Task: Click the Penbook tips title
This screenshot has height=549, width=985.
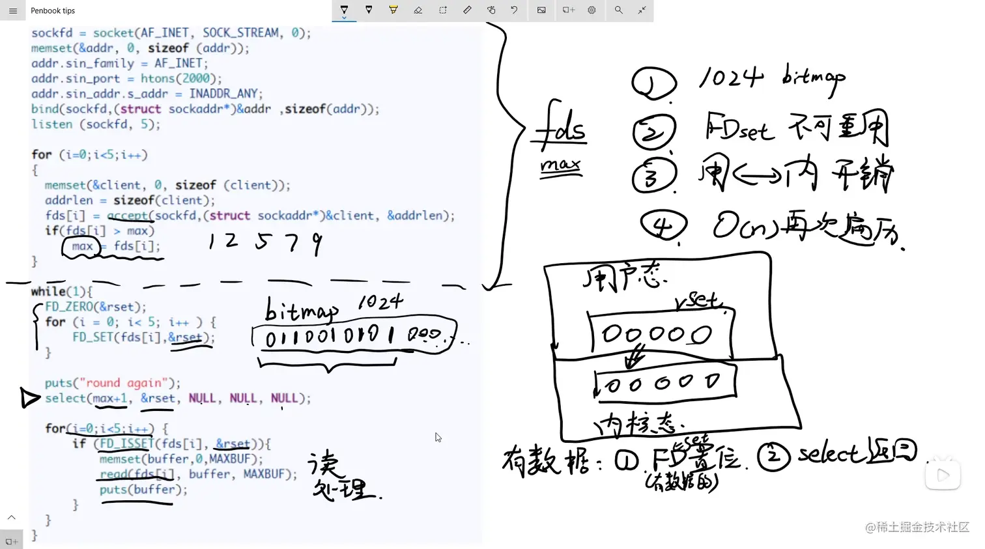Action: [x=53, y=10]
